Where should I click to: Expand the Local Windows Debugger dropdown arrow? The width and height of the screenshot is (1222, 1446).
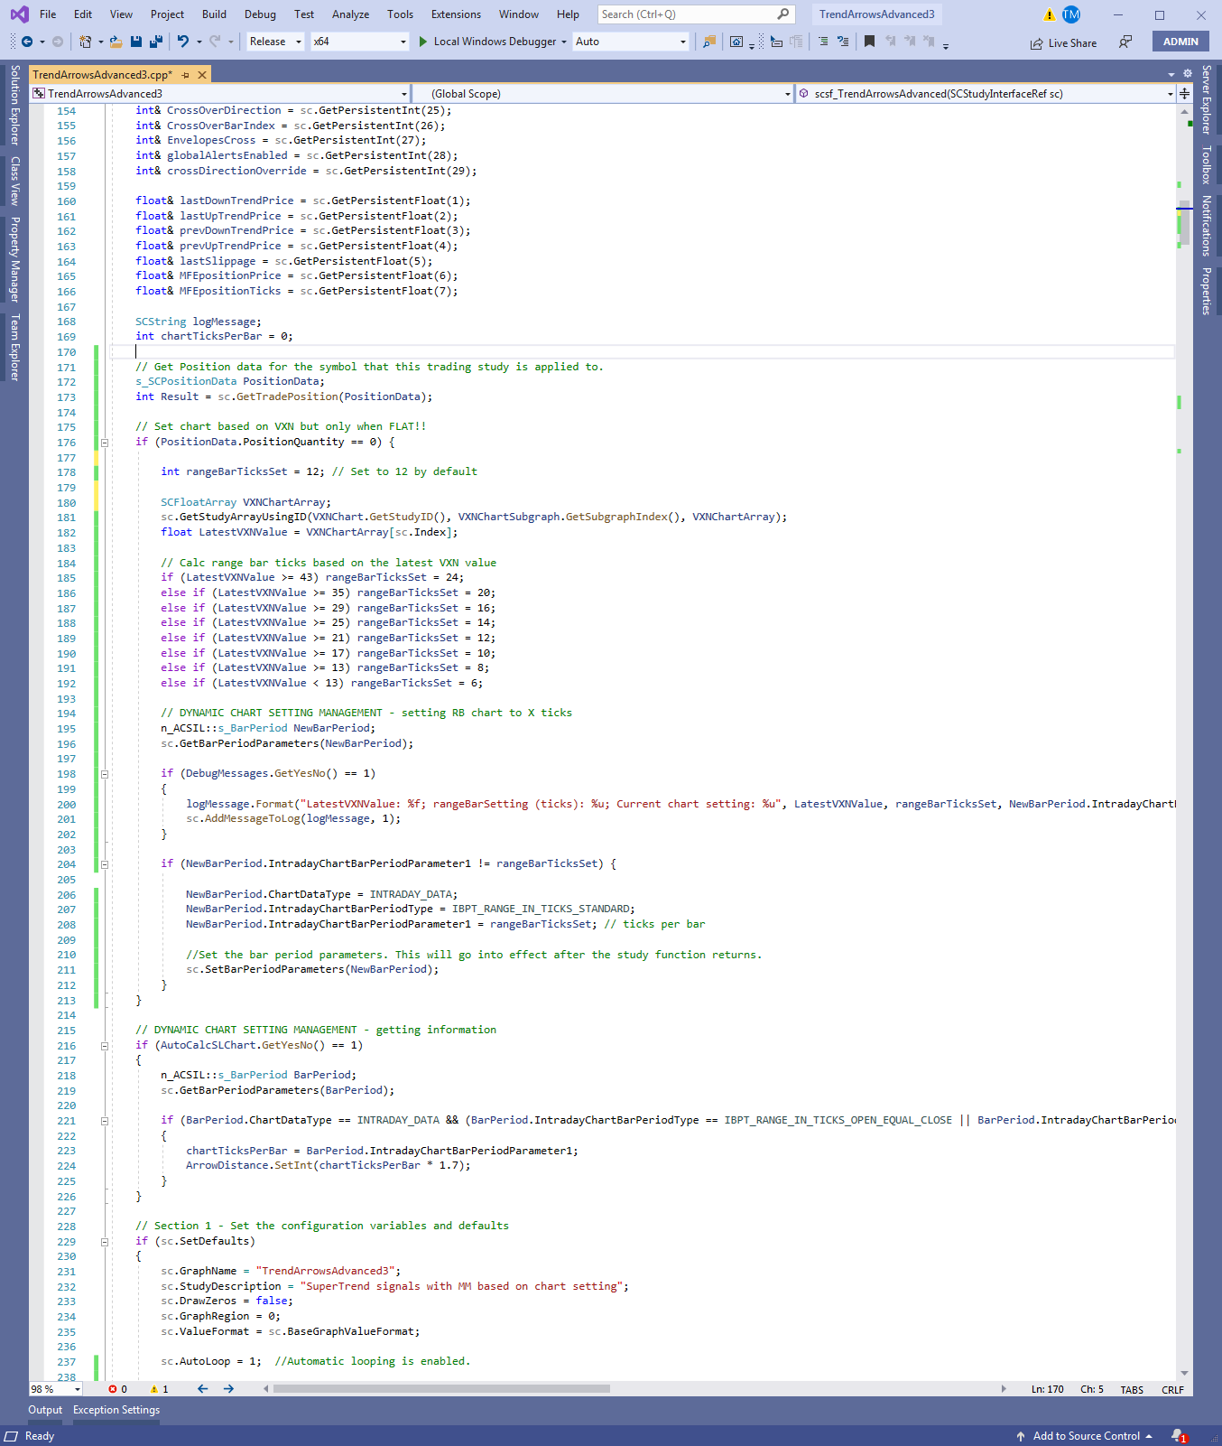coord(564,42)
